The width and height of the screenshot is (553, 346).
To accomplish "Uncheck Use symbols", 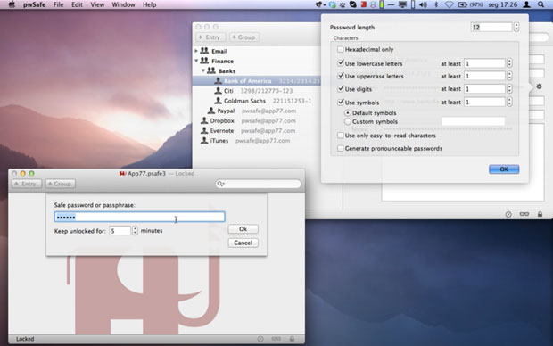I will [x=341, y=103].
